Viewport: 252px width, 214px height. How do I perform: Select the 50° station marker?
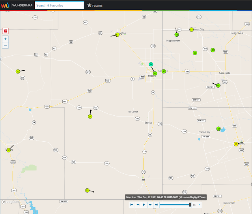pos(195,53)
